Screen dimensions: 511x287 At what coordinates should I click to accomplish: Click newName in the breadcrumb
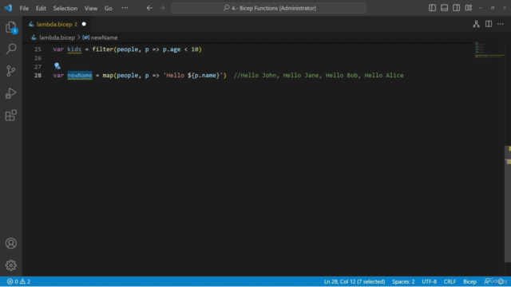104,37
